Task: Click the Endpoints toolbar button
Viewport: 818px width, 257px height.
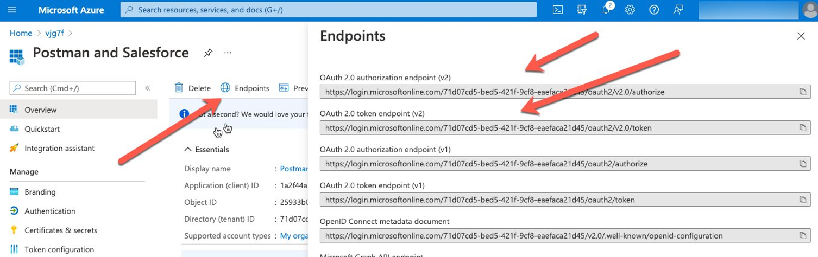Action: click(245, 88)
